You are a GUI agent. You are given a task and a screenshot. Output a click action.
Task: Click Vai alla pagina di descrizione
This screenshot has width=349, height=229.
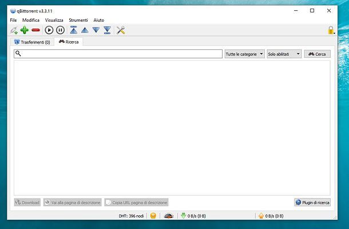pos(73,202)
